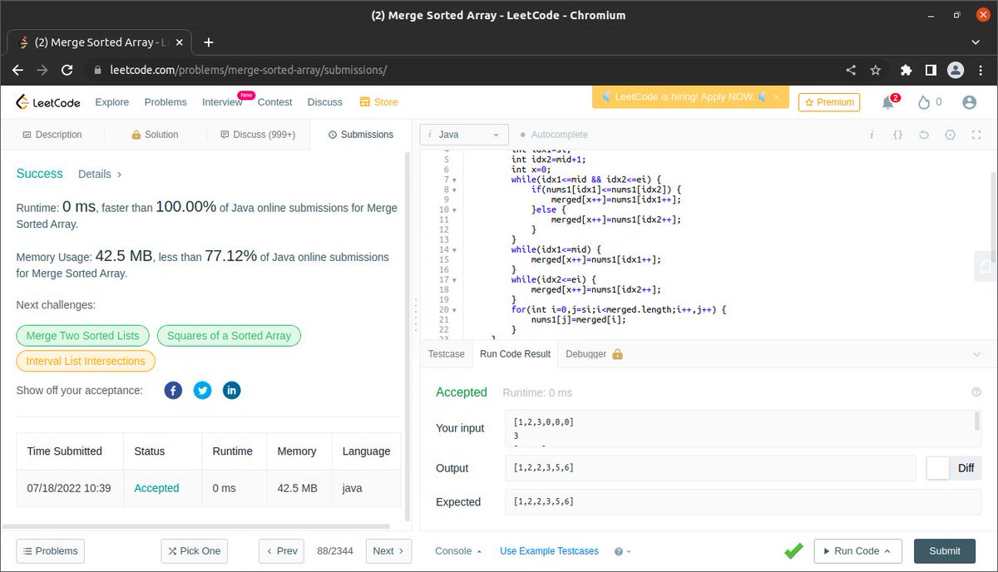Open the Debugger tab
Viewport: 998px width, 572px height.
(x=594, y=354)
